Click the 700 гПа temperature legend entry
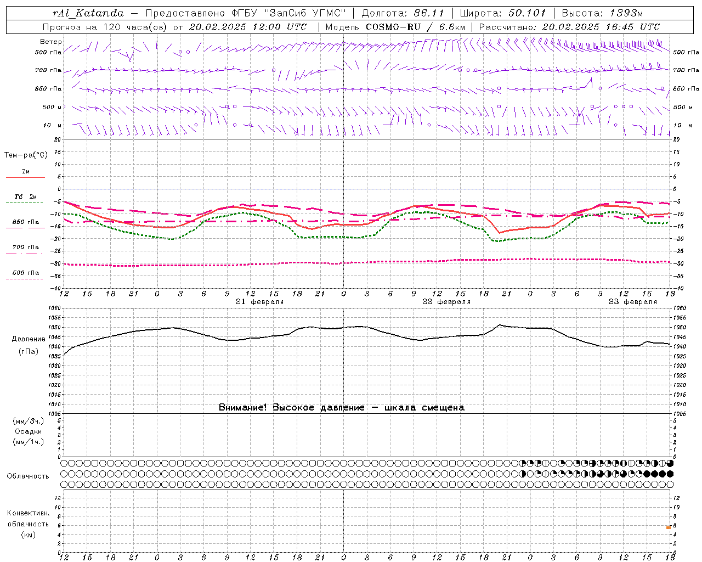This screenshot has width=702, height=562. click(25, 248)
